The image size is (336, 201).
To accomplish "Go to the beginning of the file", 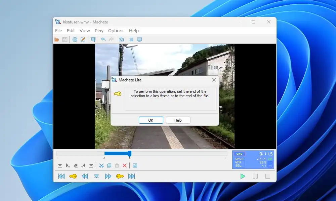I will (x=61, y=176).
